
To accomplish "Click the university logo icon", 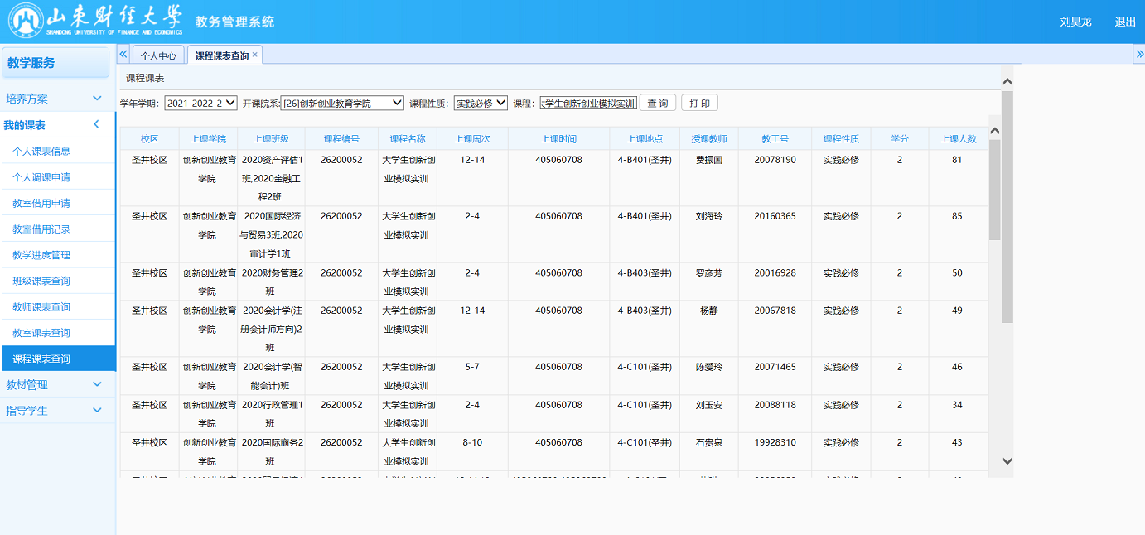I will pyautogui.click(x=25, y=22).
